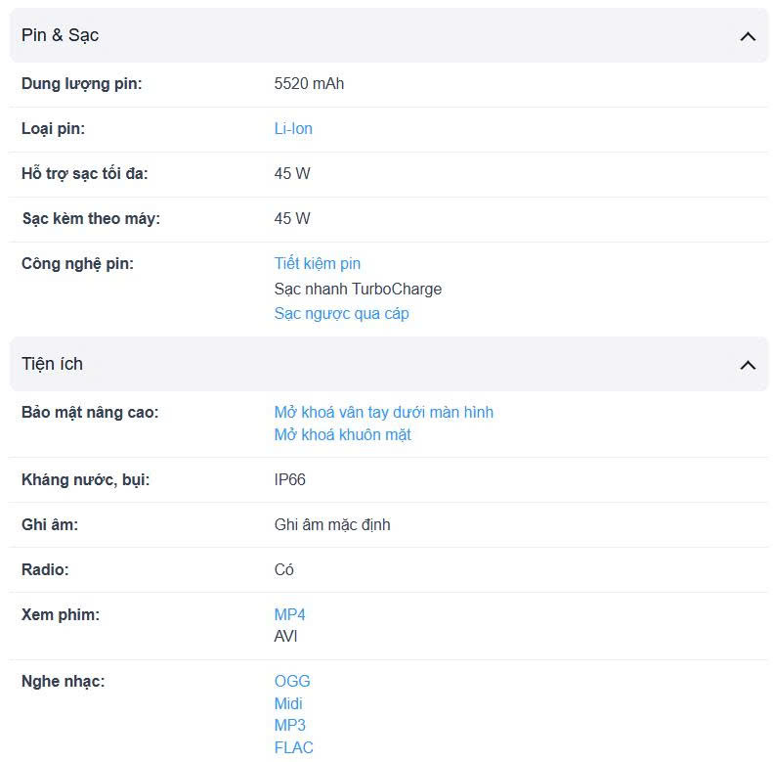This screenshot has width=773, height=762.
Task: Click the Mở khoá khuôn mặt link
Action: (342, 435)
